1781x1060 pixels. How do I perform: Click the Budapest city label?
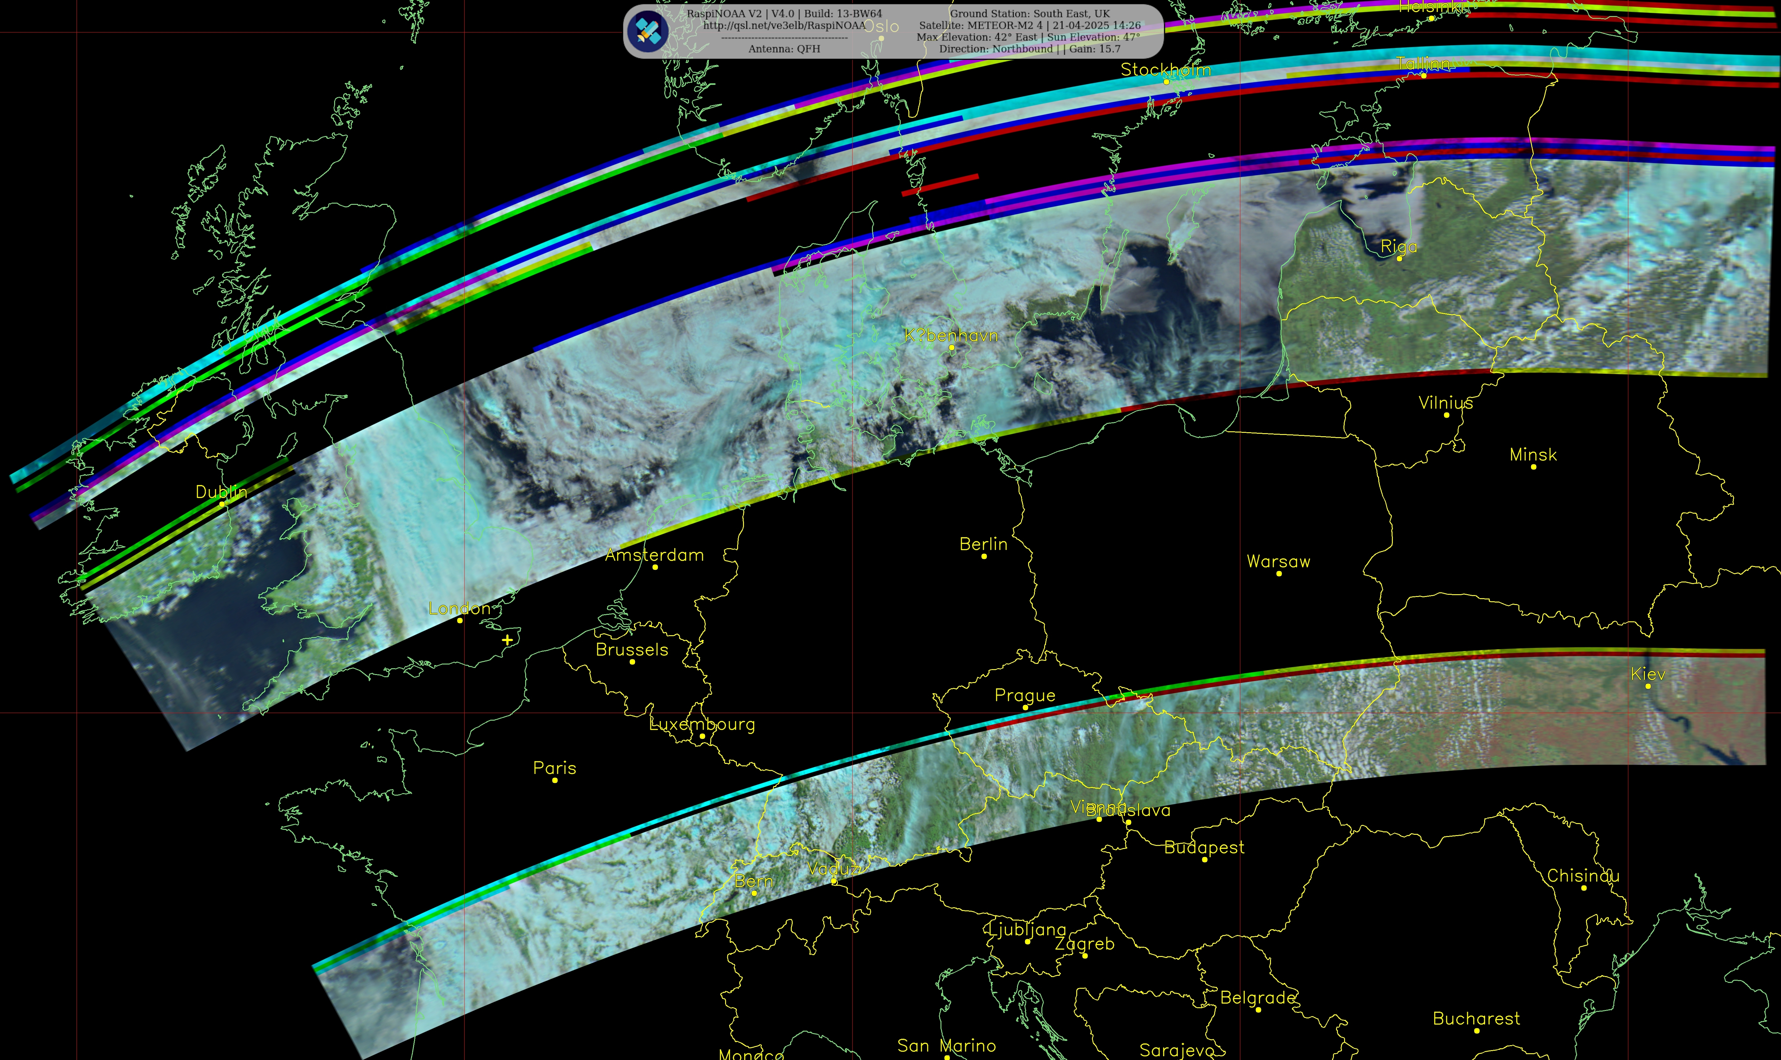point(1205,848)
